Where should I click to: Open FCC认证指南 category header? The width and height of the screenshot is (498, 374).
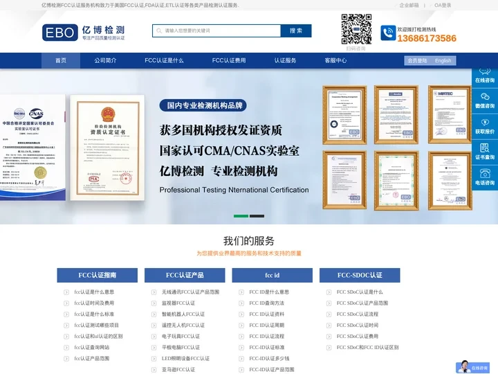[98, 276]
